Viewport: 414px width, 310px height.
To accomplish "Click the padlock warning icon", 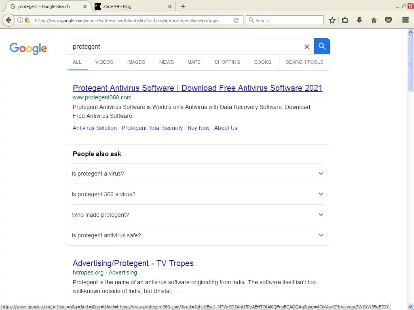I will [27, 20].
